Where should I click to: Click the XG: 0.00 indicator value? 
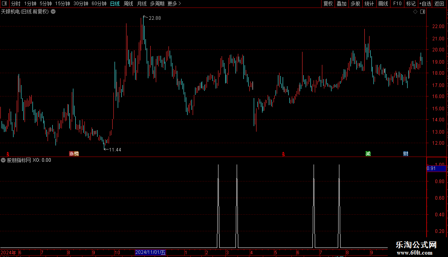[42, 160]
